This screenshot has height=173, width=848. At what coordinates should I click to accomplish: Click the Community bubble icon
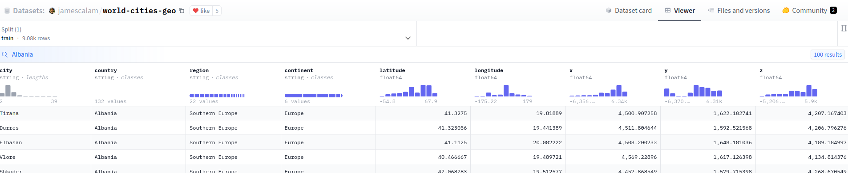pos(786,11)
